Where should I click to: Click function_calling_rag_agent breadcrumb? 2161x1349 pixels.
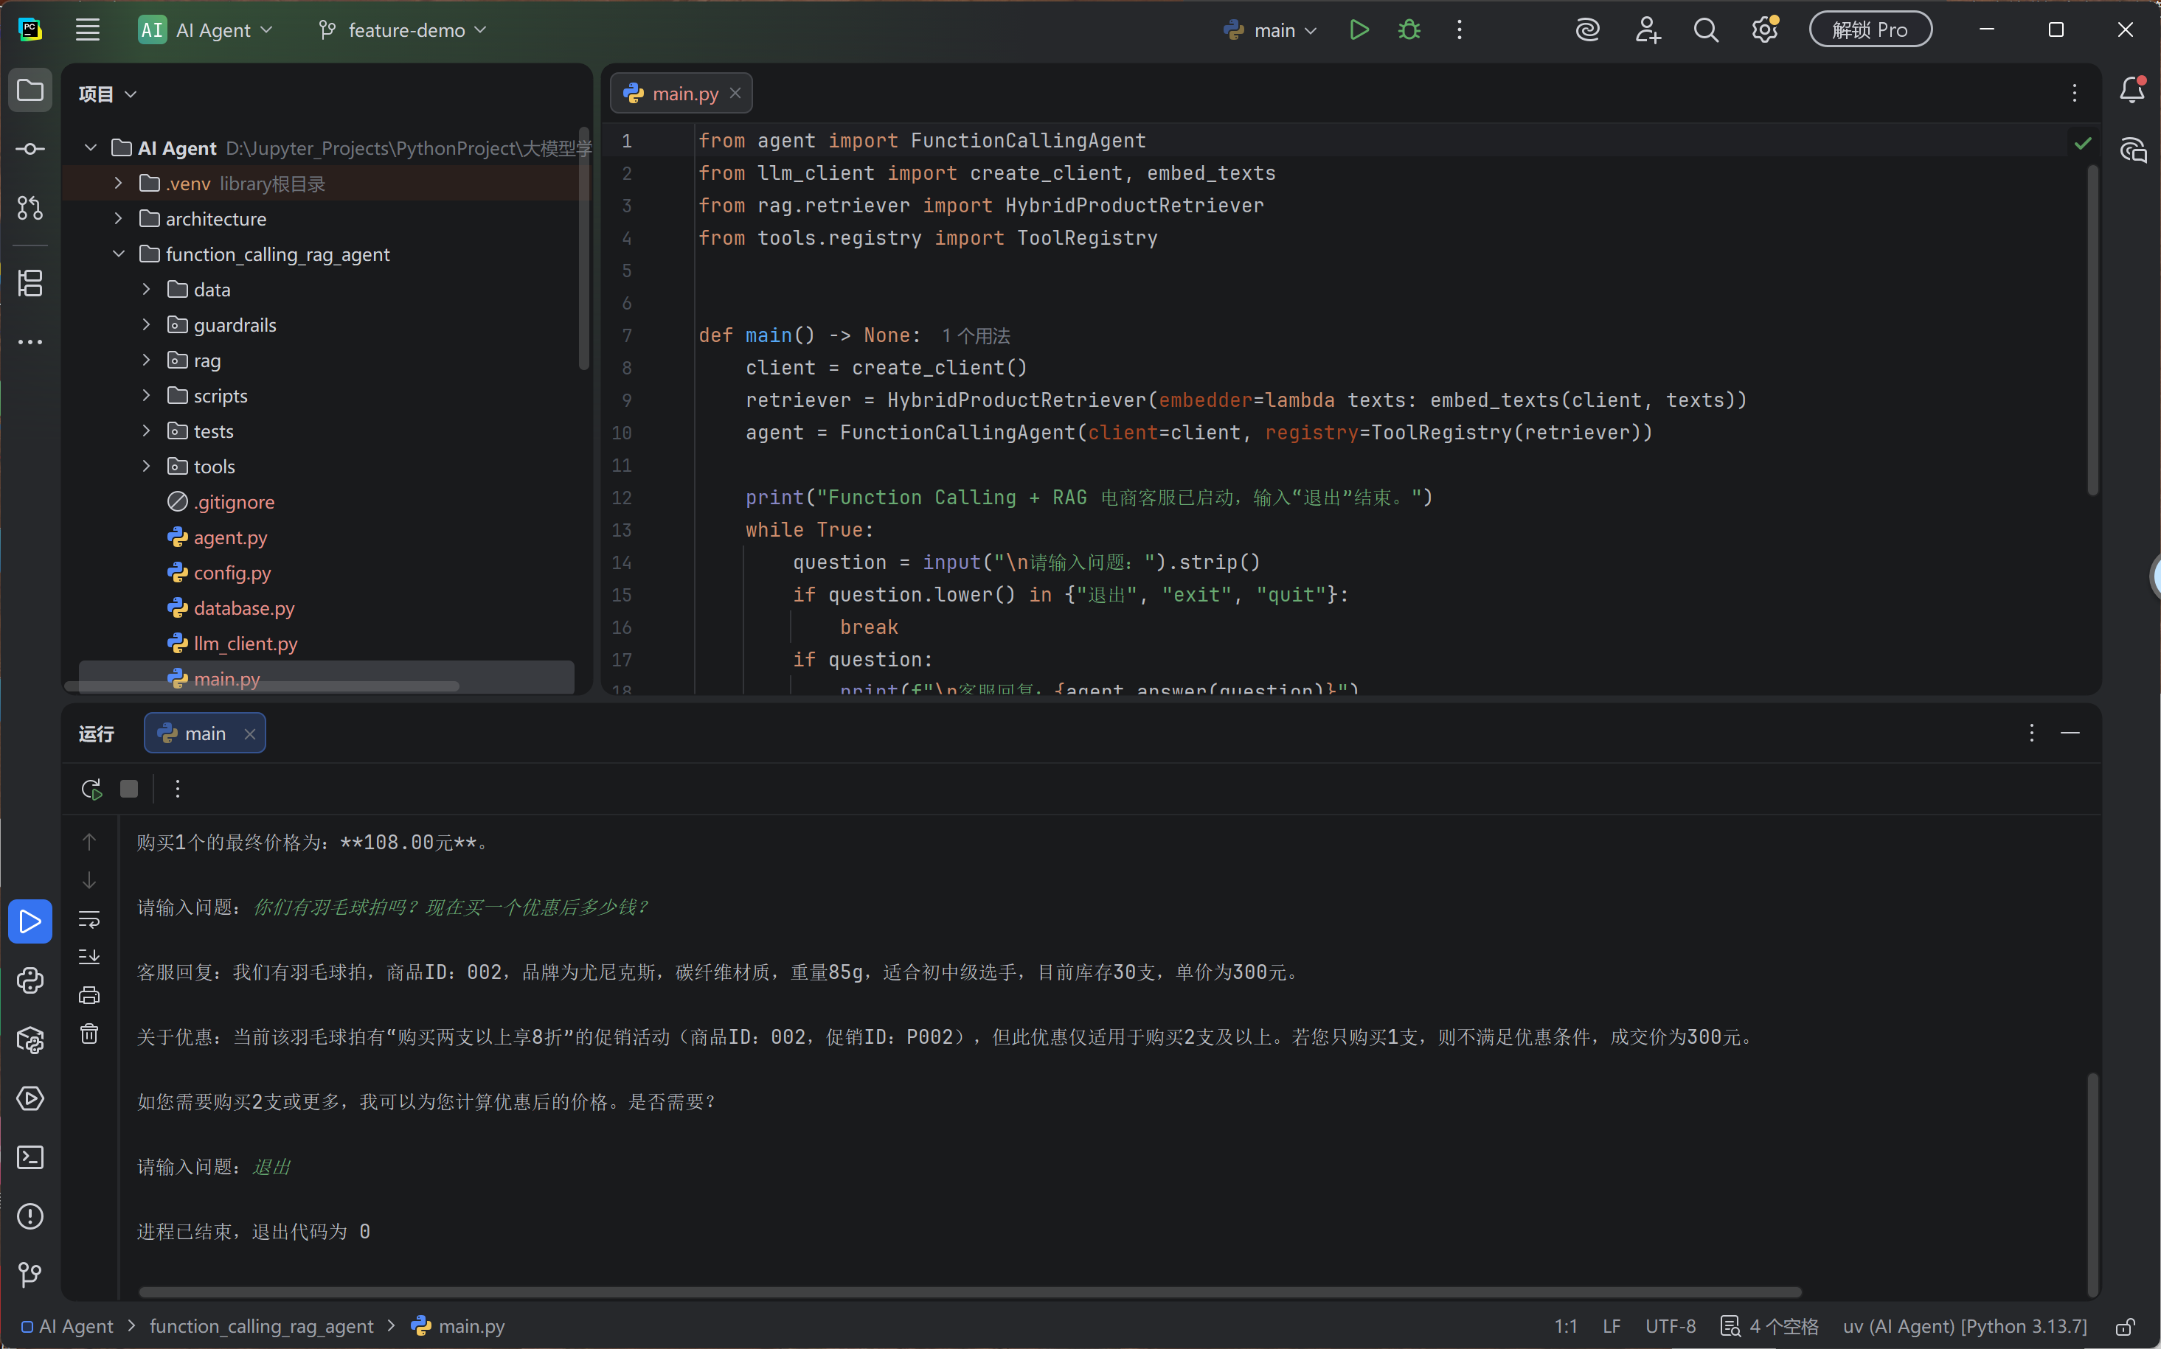(x=262, y=1327)
